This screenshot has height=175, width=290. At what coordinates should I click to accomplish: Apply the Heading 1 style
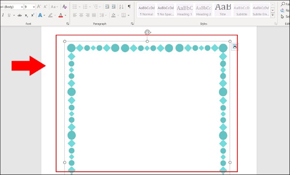pyautogui.click(x=185, y=10)
